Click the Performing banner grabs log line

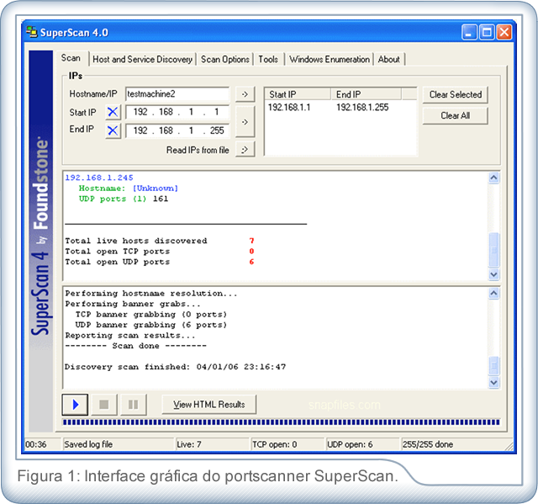[x=133, y=304]
